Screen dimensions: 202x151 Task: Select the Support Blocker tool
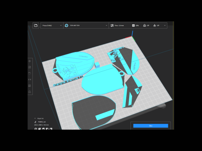[29, 92]
